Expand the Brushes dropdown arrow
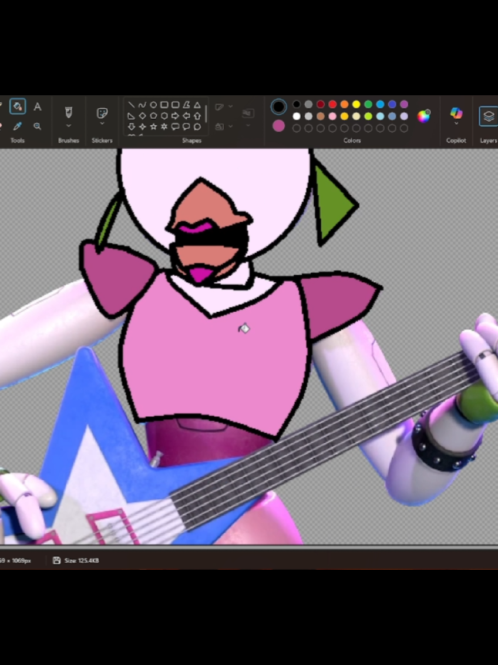This screenshot has height=665, width=498. pos(69,126)
